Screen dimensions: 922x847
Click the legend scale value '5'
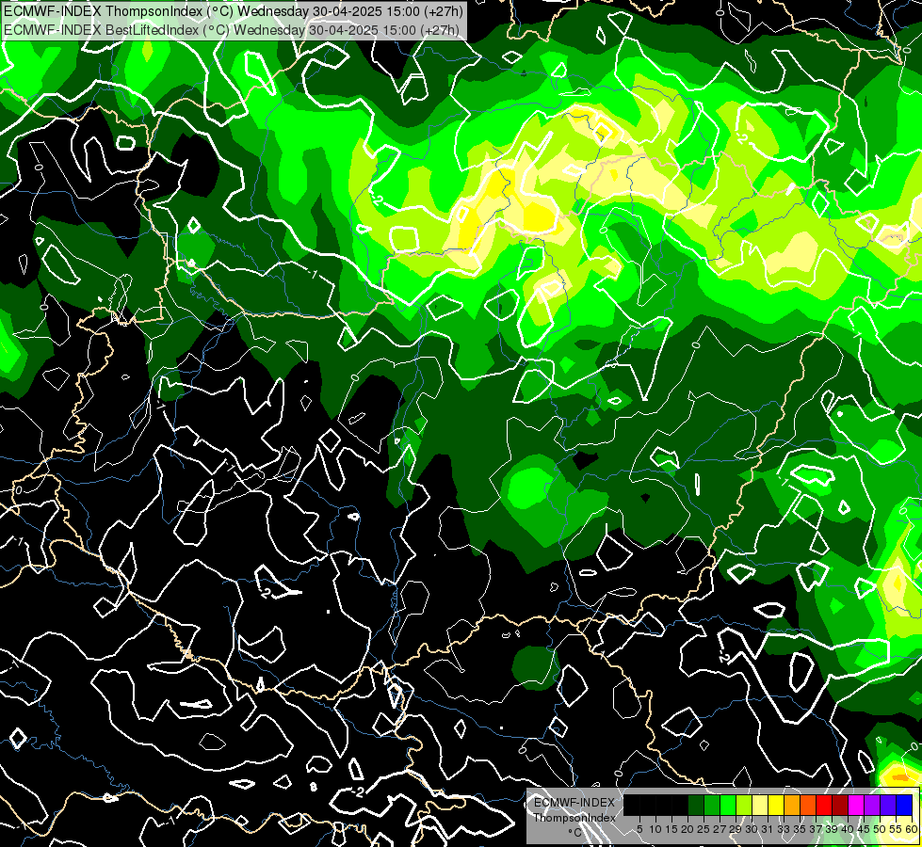click(x=639, y=829)
